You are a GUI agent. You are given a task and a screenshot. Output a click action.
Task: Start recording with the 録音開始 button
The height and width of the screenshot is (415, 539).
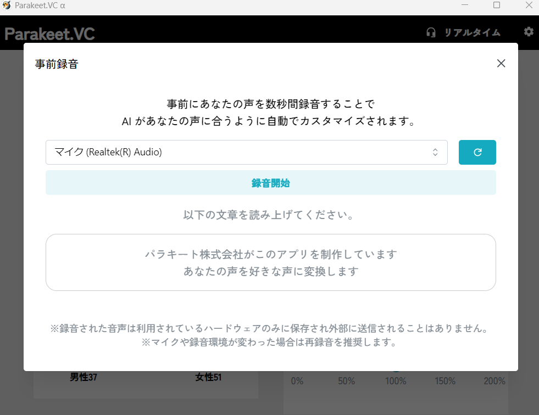coord(270,183)
